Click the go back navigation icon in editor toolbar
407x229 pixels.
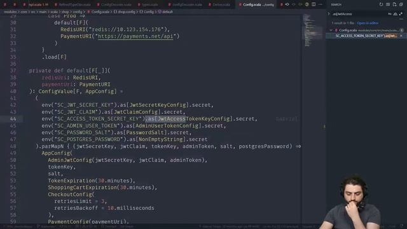point(287,4)
